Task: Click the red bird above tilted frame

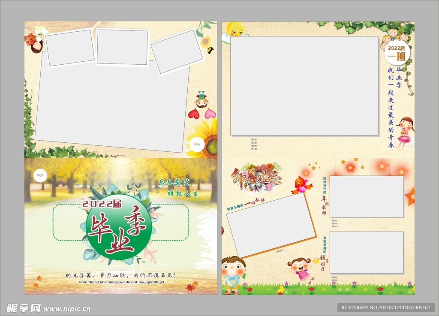Action: 301,185
